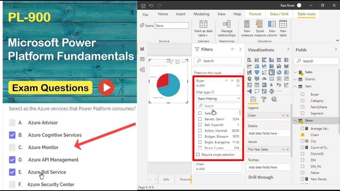Get more visuals via ellipsis icon

tap(279, 91)
